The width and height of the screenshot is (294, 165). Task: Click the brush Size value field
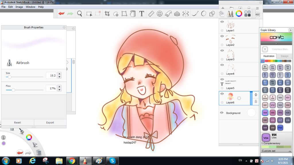point(51,75)
